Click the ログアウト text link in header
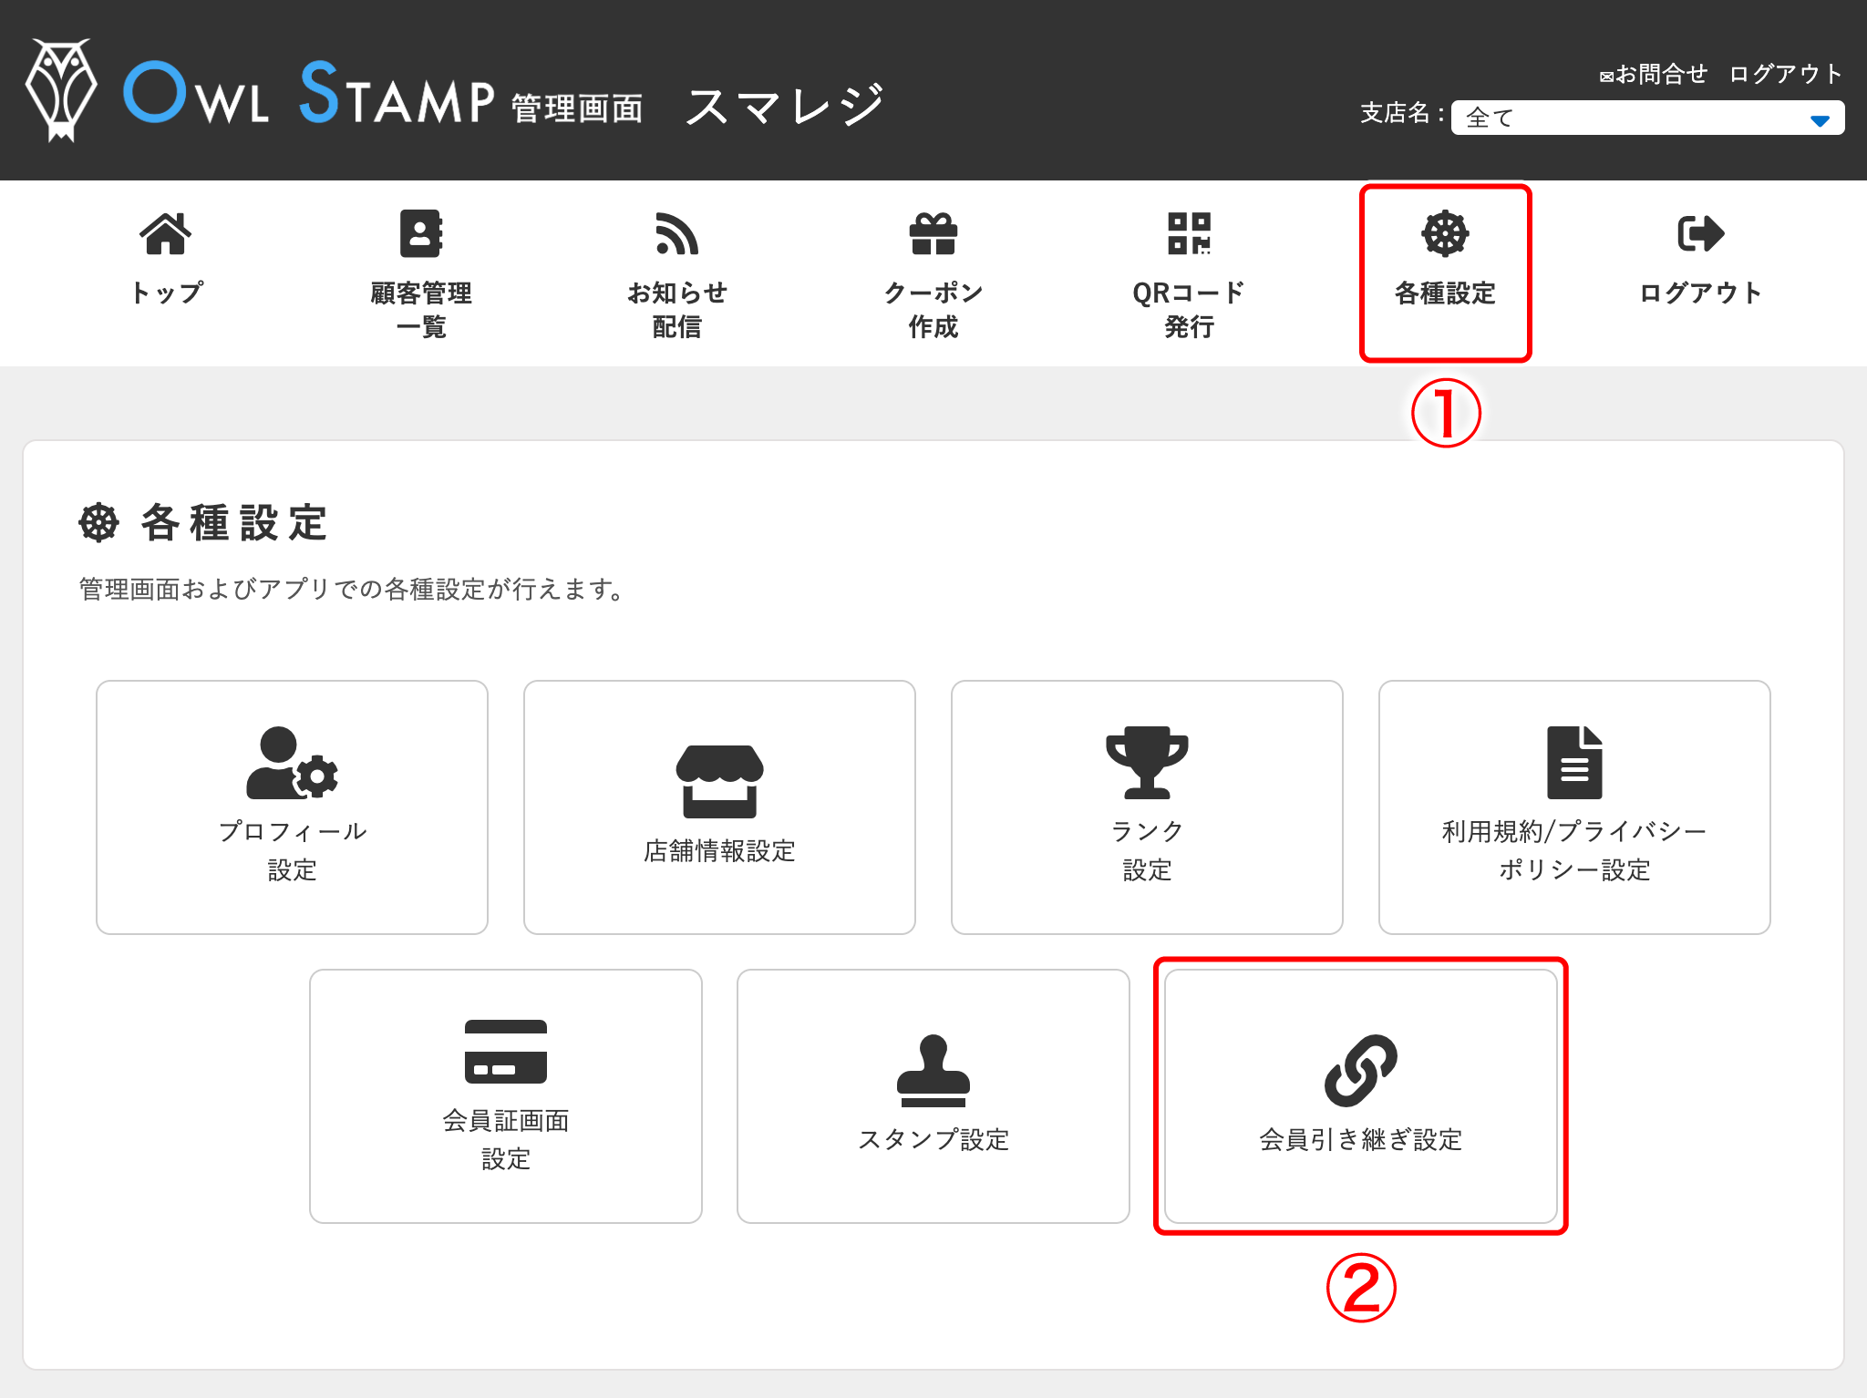 (x=1786, y=75)
